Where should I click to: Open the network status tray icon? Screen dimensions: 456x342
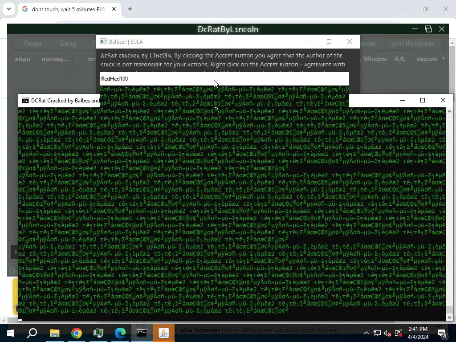pyautogui.click(x=377, y=333)
